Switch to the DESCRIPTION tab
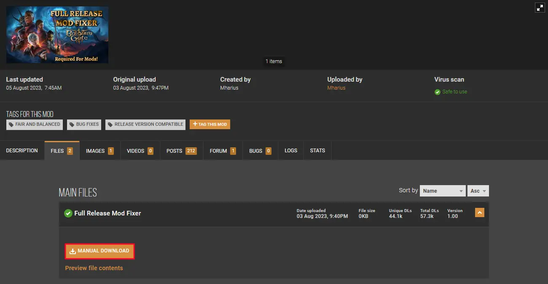Viewport: 548px width, 284px height. click(22, 151)
